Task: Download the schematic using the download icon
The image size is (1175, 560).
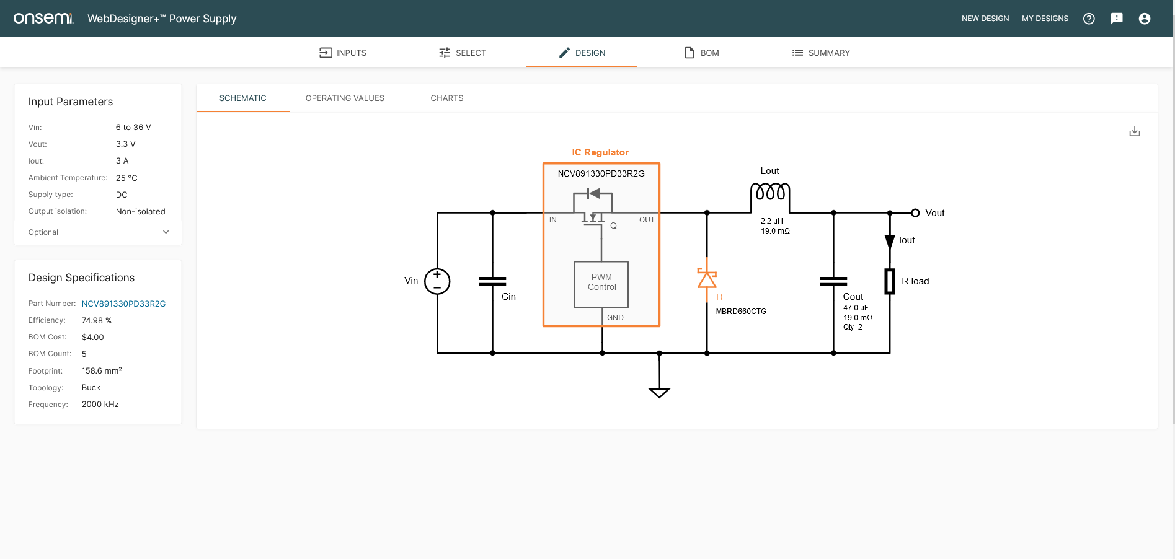Action: (1135, 131)
